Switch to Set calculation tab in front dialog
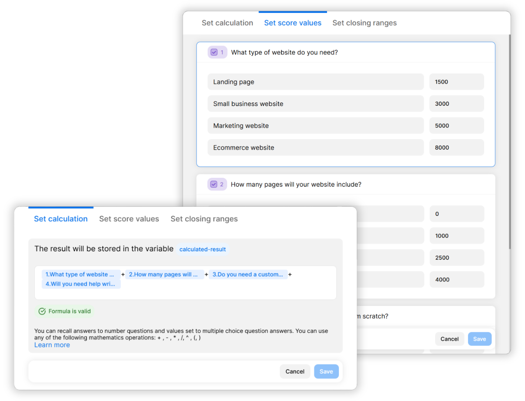 61,219
